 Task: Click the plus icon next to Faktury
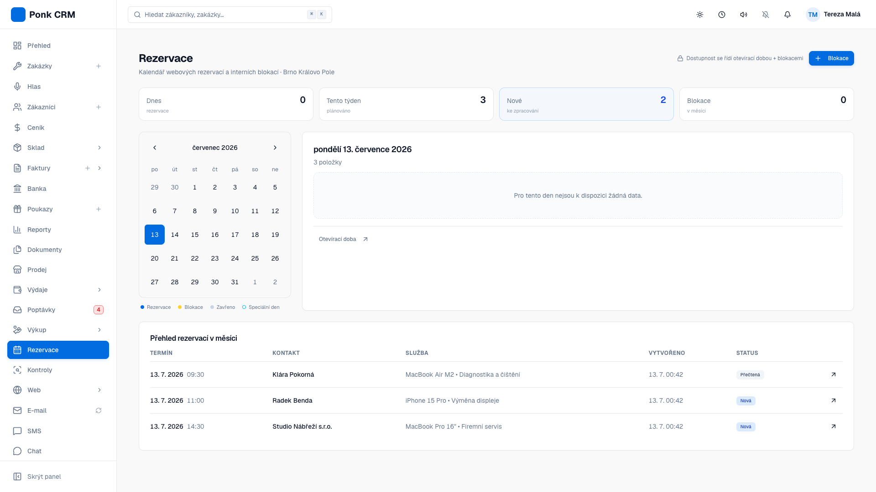point(88,168)
